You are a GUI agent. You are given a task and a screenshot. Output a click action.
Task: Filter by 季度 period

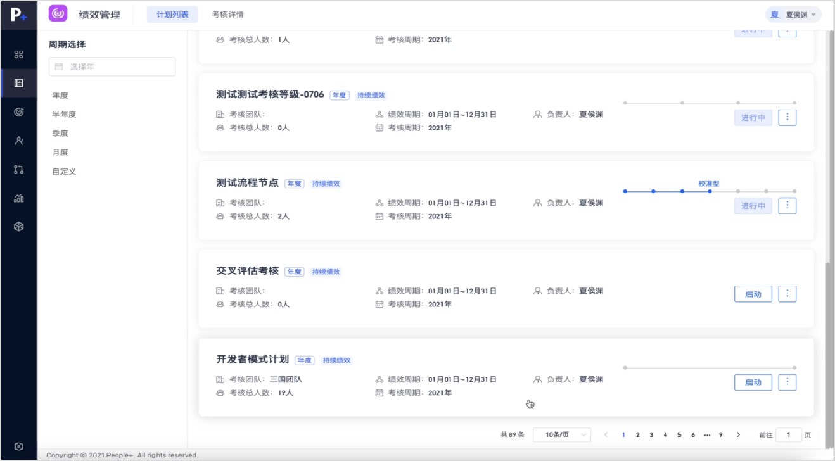tap(60, 134)
